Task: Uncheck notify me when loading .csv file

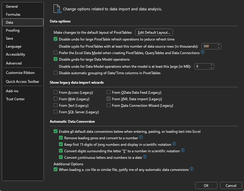Action: [x=56, y=169]
